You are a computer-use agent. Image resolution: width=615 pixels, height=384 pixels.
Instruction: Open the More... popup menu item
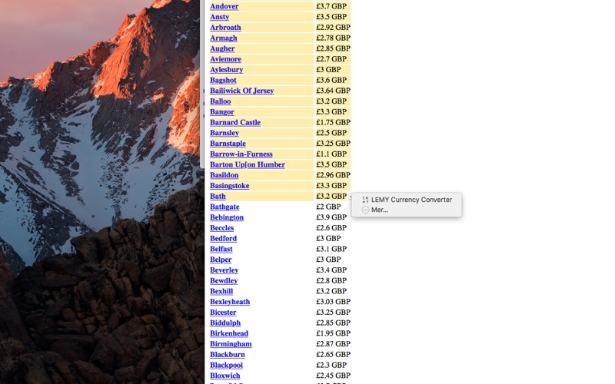pos(407,210)
